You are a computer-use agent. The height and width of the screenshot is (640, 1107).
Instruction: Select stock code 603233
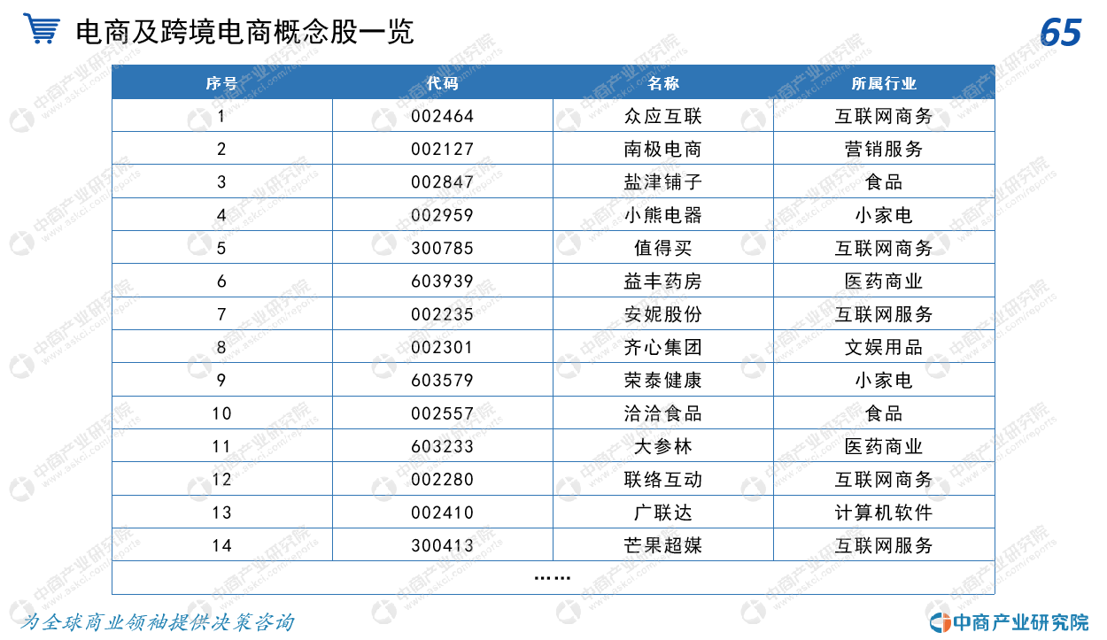point(442,446)
